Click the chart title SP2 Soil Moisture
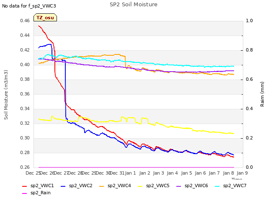 [x=134, y=5]
